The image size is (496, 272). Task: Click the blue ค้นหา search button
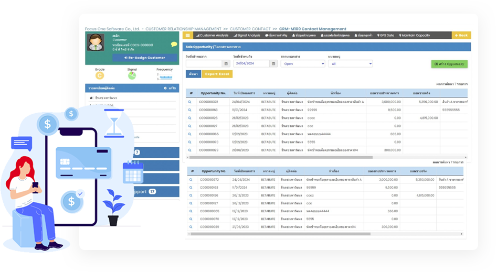[x=193, y=74]
